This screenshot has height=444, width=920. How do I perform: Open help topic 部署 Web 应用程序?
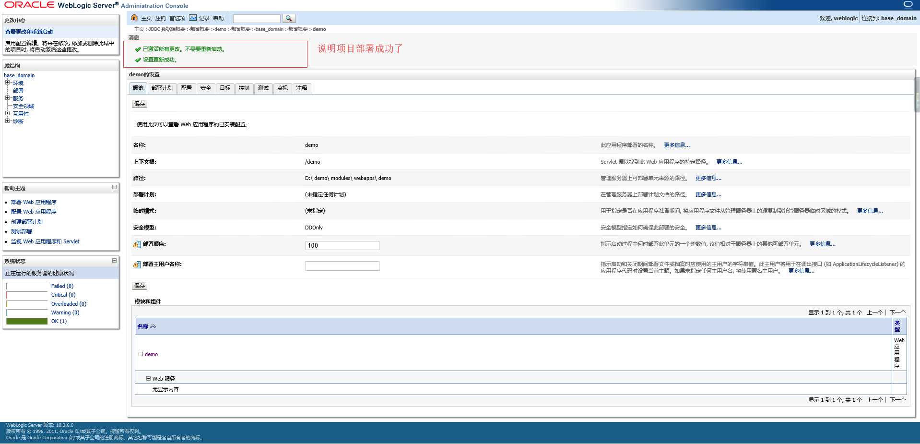click(34, 202)
